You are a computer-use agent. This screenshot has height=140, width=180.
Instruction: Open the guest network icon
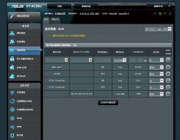12,41
